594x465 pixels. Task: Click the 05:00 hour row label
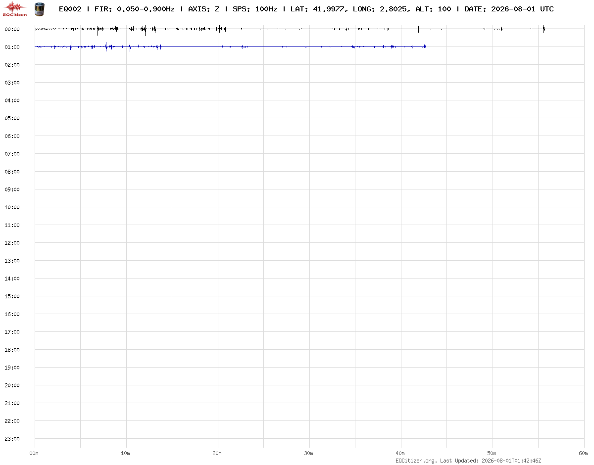pos(12,118)
